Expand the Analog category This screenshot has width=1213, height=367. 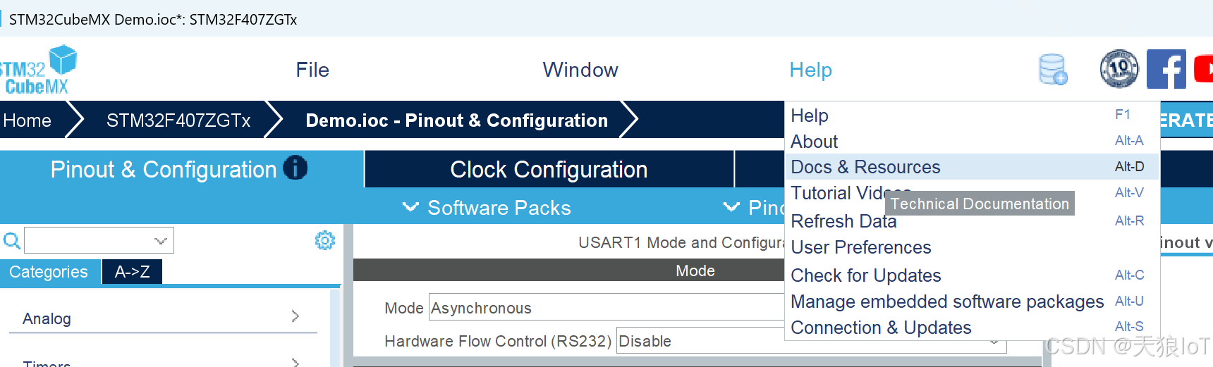point(162,318)
